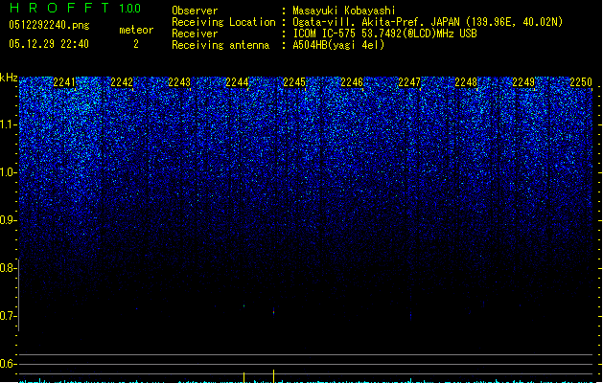Viewport: 603px width, 383px height.
Task: Click the HROFFT 1.0.0 title text
Action: (x=75, y=8)
